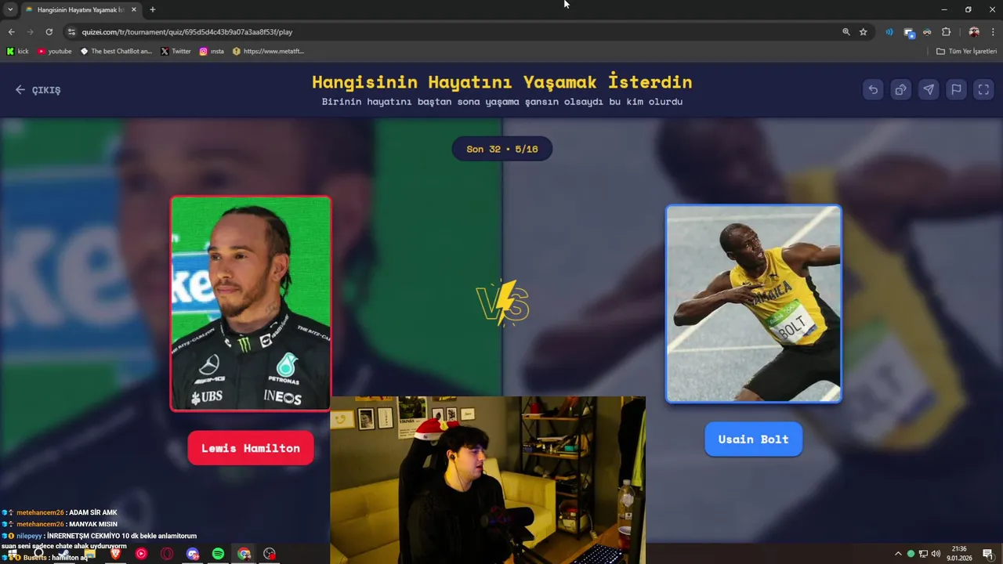
Task: Click the Son 32 • 5/16 round badge
Action: 502,149
